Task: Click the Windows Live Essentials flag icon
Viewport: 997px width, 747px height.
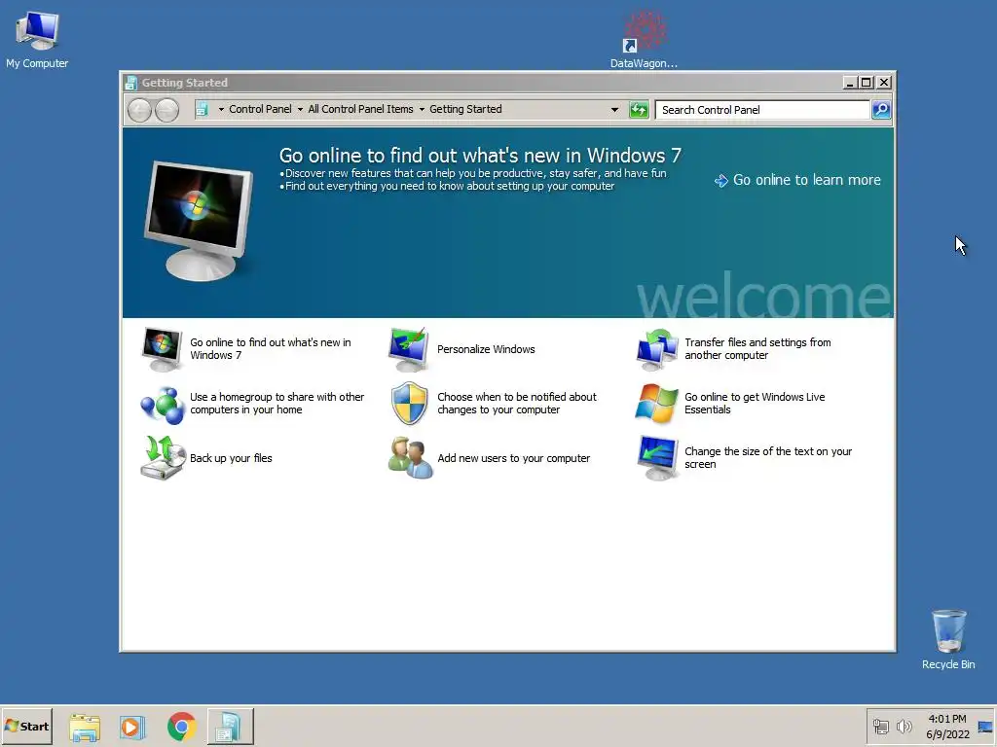Action: click(x=657, y=404)
